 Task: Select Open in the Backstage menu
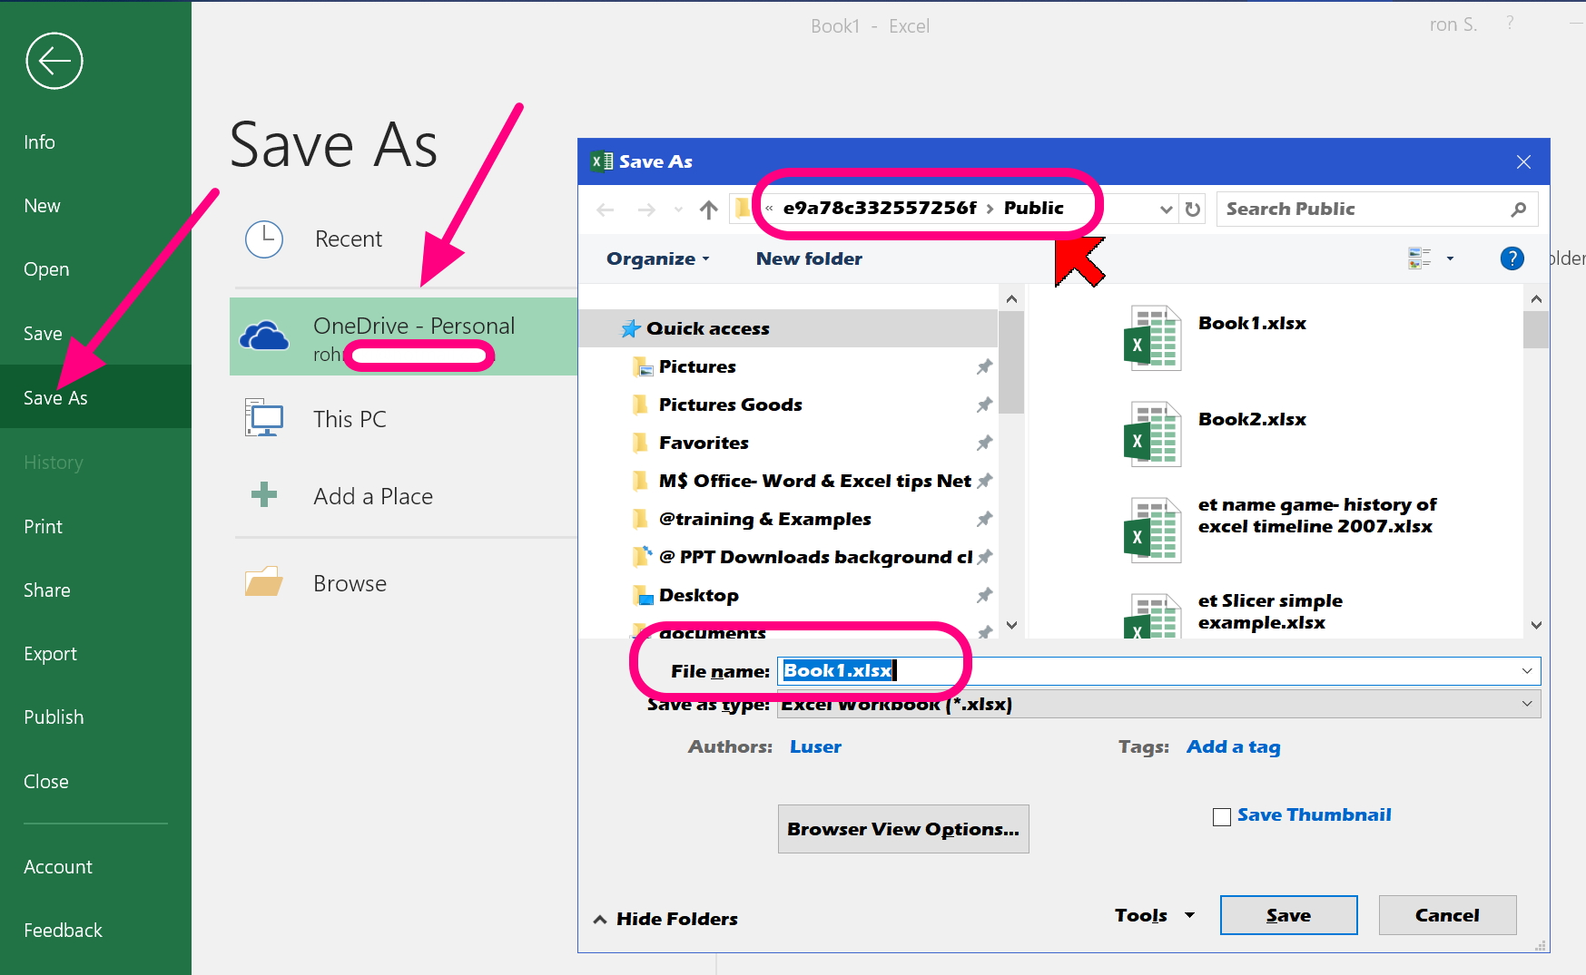[46, 269]
